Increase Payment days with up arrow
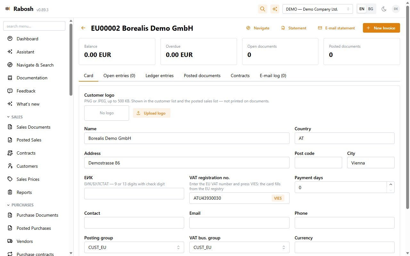 (x=390, y=184)
